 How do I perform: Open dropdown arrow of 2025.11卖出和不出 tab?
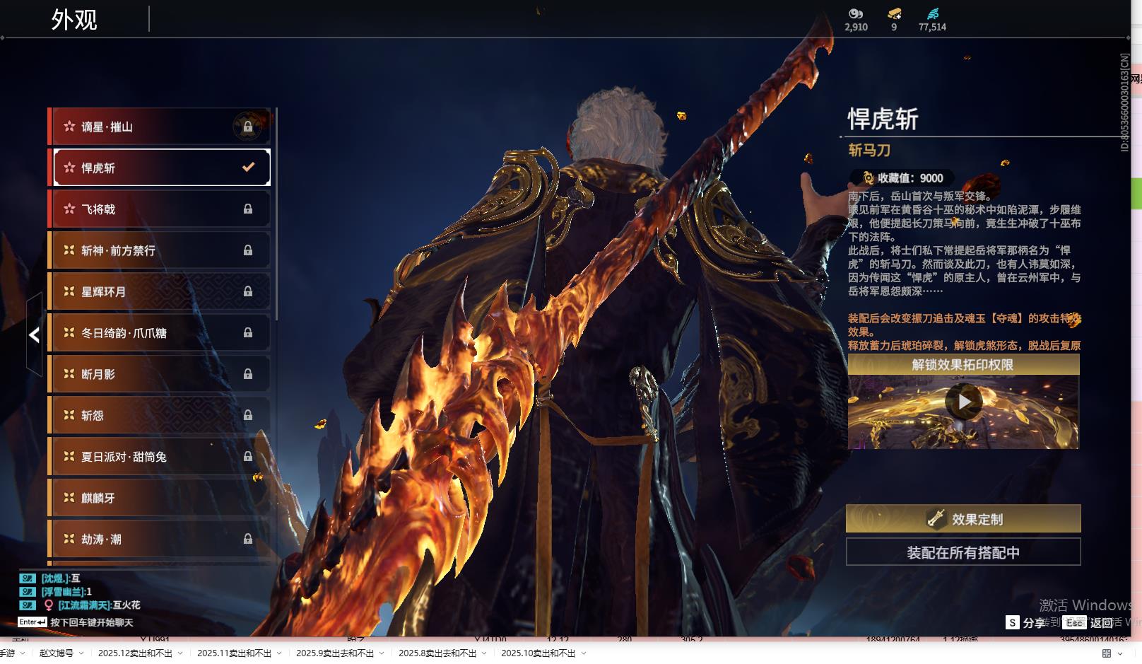279,653
